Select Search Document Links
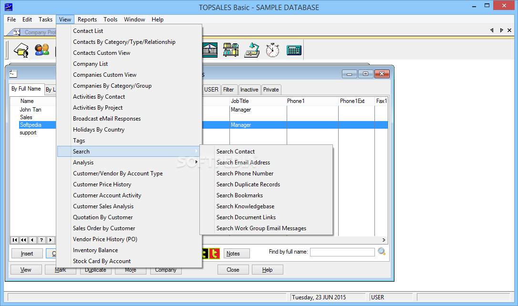Viewport: 518px width, 306px height. pyautogui.click(x=266, y=217)
